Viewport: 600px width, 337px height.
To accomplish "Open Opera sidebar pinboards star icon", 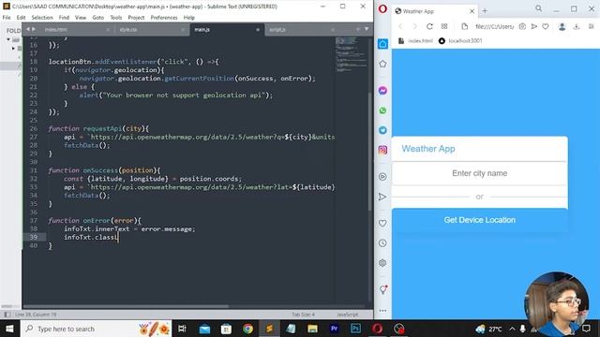I will (x=382, y=64).
